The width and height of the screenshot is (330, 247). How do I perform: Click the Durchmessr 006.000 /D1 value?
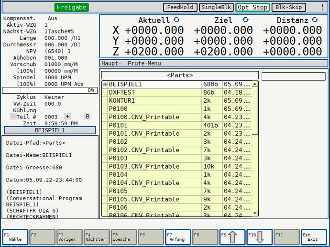[63, 44]
